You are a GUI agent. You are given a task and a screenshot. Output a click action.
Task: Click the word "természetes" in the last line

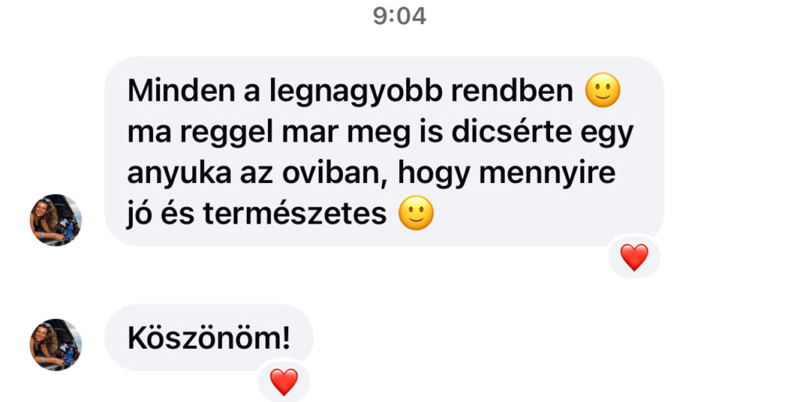pyautogui.click(x=295, y=214)
